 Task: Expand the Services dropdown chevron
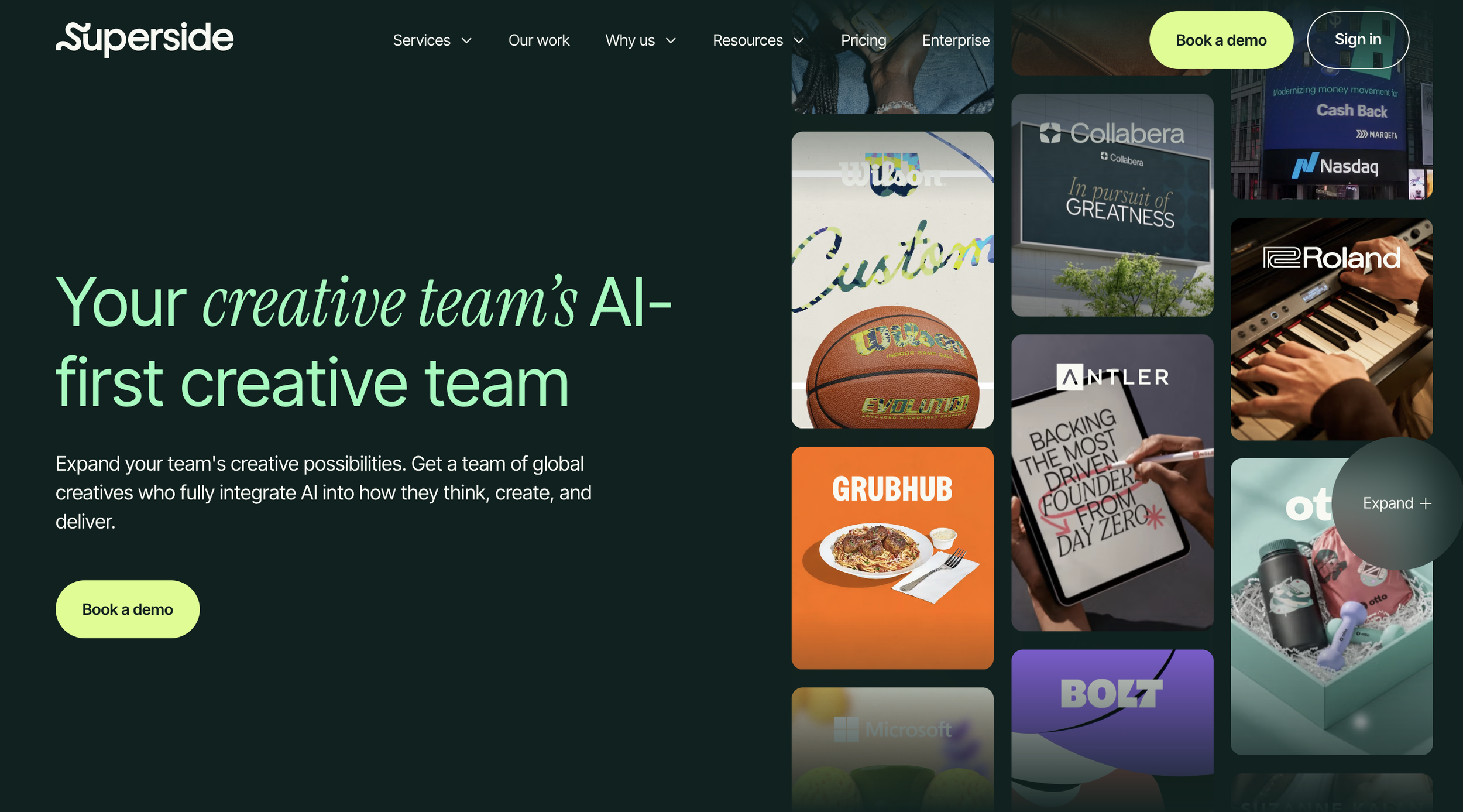coord(466,41)
